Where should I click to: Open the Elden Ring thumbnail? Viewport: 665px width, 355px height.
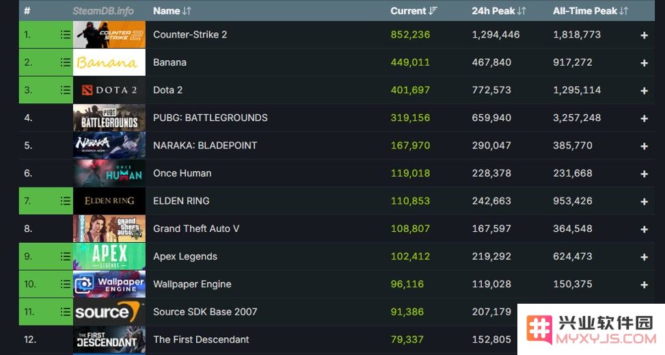(109, 201)
